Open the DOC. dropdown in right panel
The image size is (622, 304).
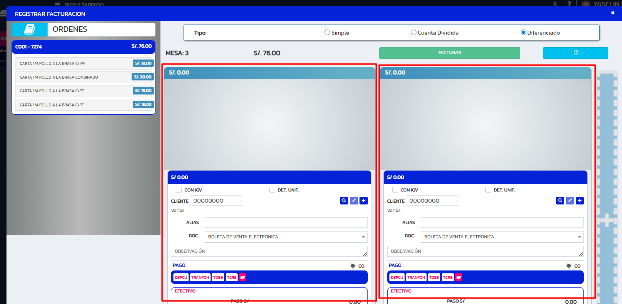[502, 237]
